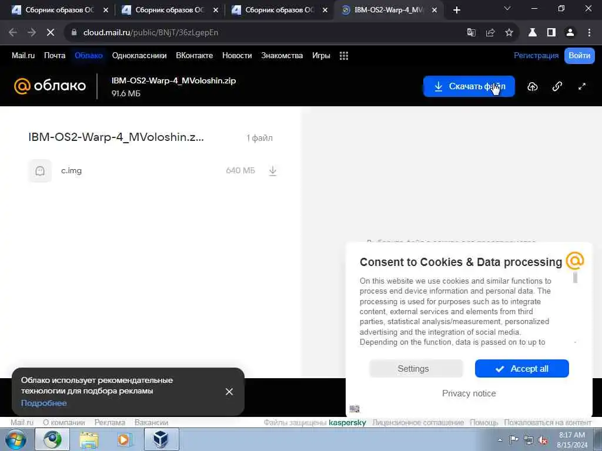Open a new browser tab
The image size is (602, 451).
click(456, 10)
